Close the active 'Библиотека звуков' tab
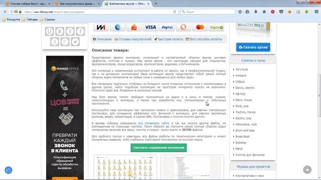The image size is (321, 180). [148, 3]
